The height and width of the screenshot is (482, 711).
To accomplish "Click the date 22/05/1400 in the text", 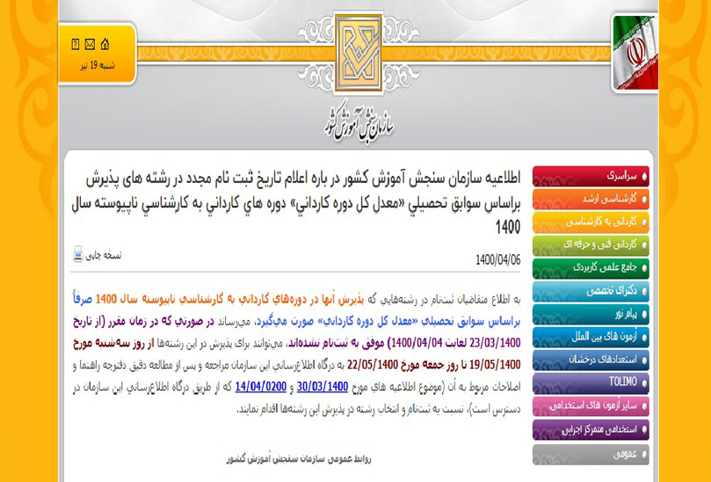I will pos(373,364).
